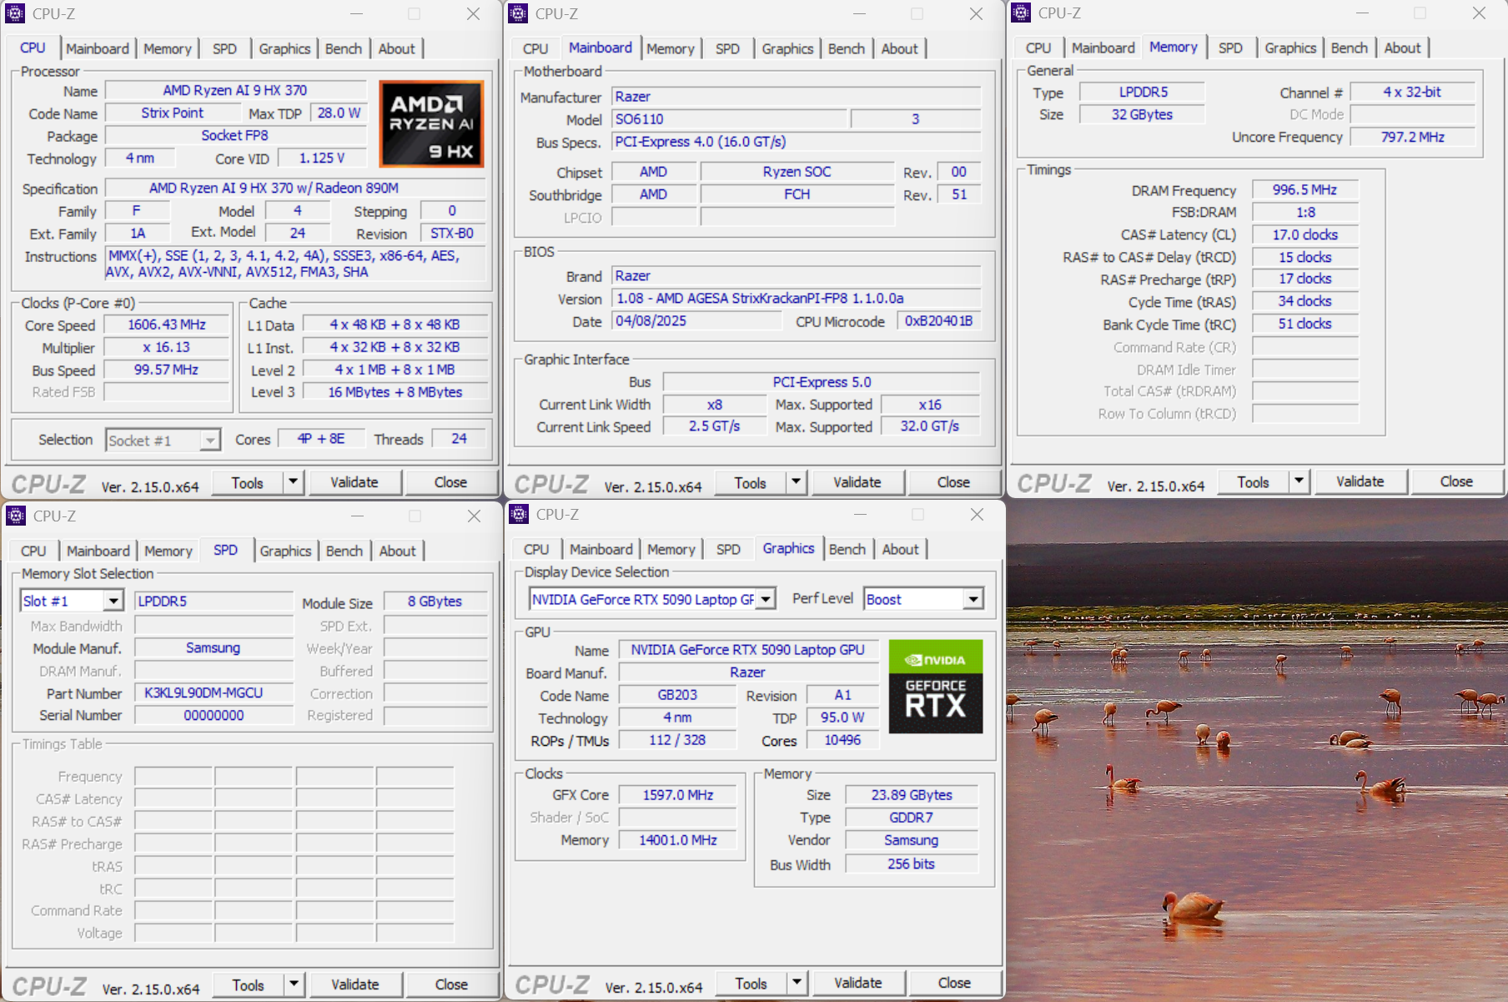1508x1002 pixels.
Task: Click the Uncore Frequency value 797.2 MHz
Action: pyautogui.click(x=1412, y=137)
